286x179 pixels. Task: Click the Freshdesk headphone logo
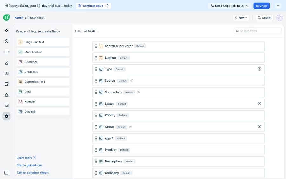point(6,17)
